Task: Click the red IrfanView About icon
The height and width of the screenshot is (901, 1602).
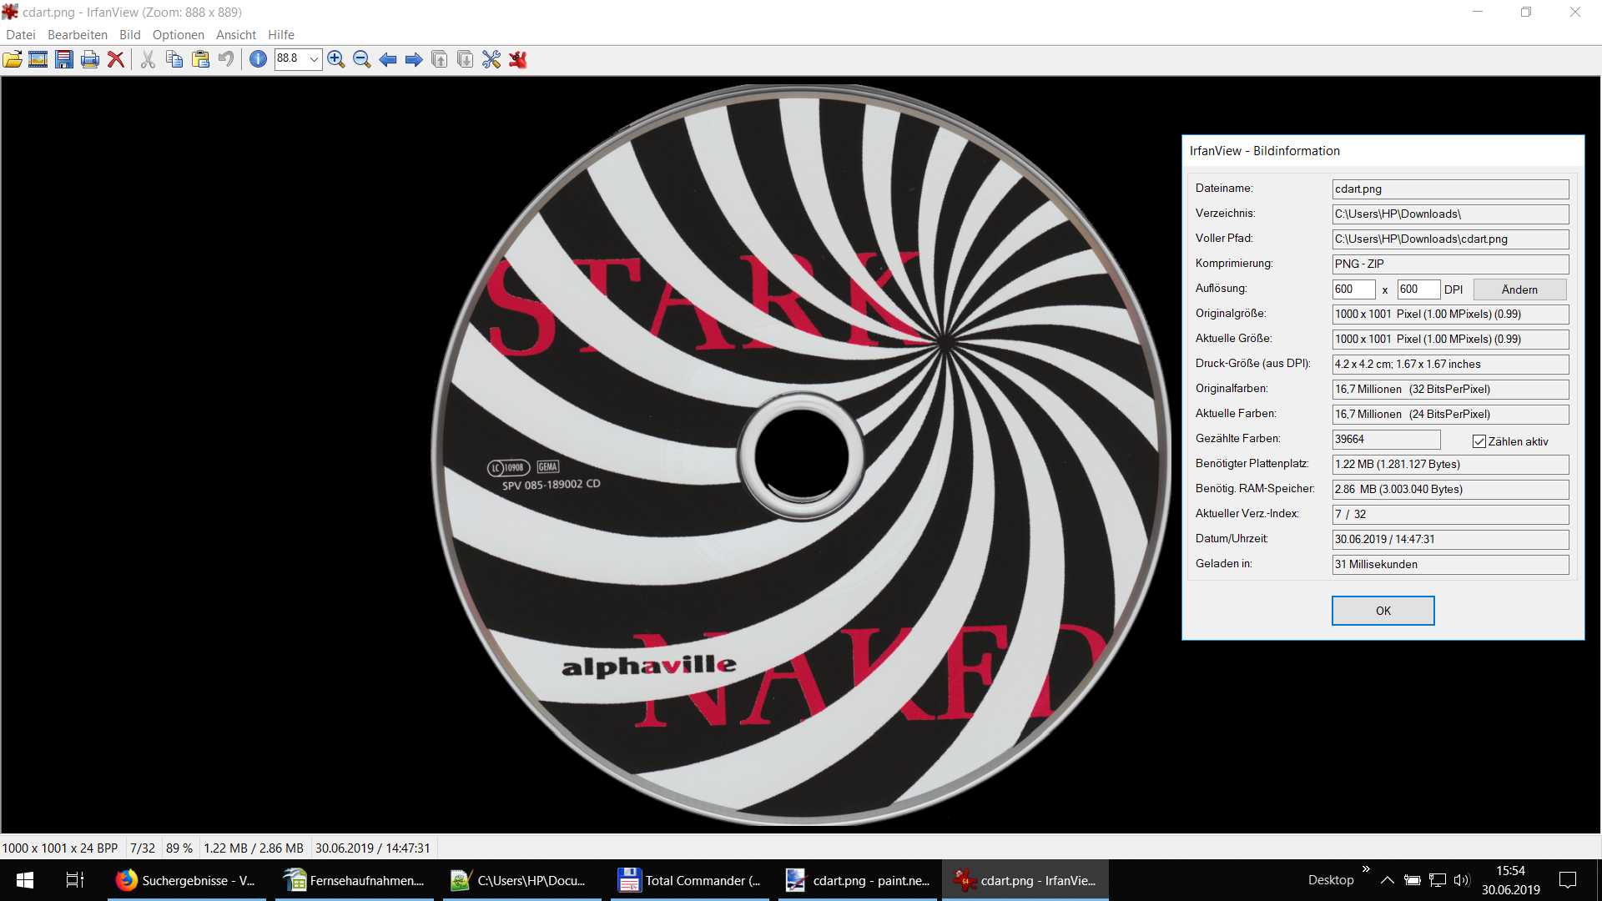Action: pos(518,59)
